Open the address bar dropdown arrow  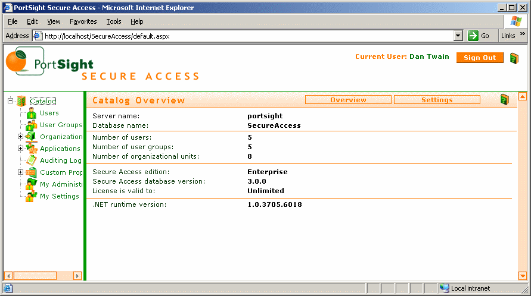pos(458,36)
